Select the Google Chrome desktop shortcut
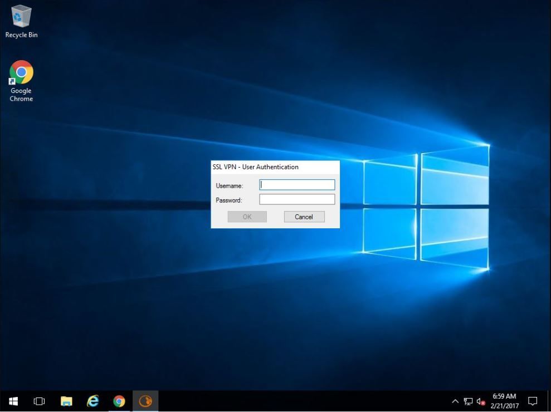The height and width of the screenshot is (412, 551). click(21, 81)
